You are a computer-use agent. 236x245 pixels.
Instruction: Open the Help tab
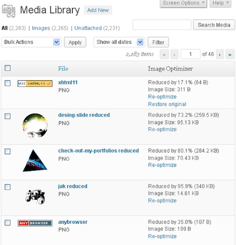point(221,3)
